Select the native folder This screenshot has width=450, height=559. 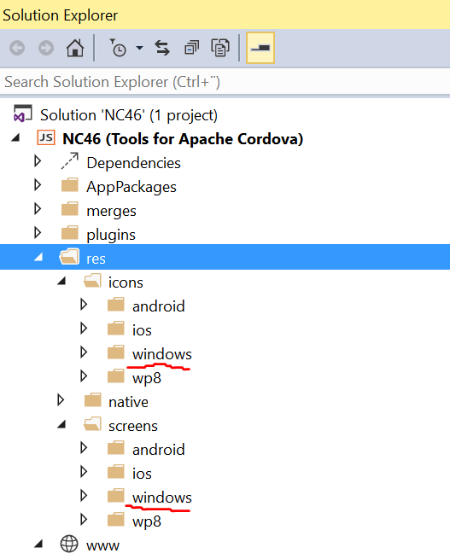[x=128, y=402]
